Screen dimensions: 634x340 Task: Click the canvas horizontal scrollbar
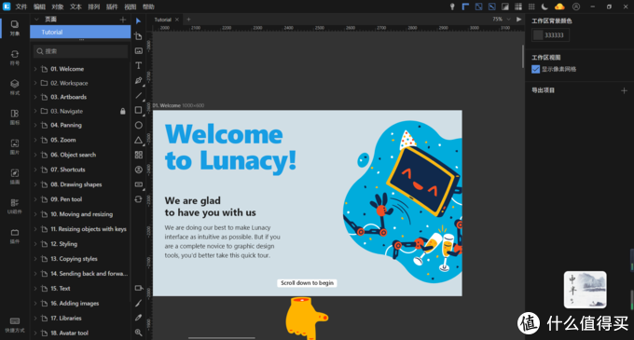pos(222,337)
